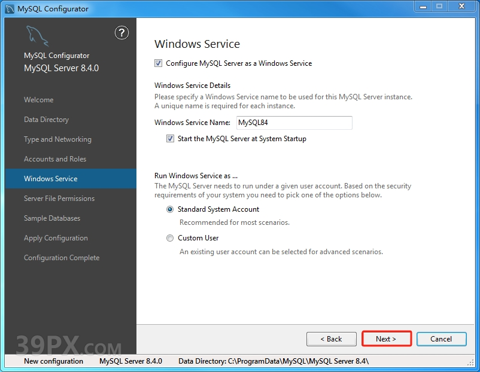This screenshot has width=480, height=372.
Task: Open the Data Directory step
Action: coord(46,120)
